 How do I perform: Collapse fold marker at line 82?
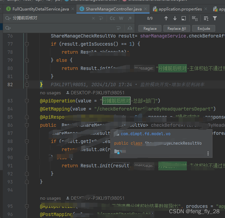pyautogui.click(x=27, y=84)
